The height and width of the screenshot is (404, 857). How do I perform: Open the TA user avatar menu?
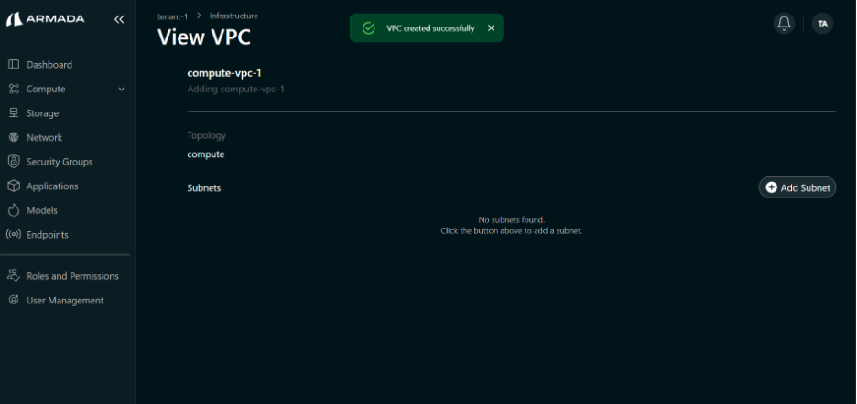822,24
